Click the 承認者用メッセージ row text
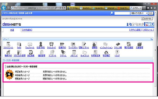The height and width of the screenshot is (99, 158). point(22,72)
